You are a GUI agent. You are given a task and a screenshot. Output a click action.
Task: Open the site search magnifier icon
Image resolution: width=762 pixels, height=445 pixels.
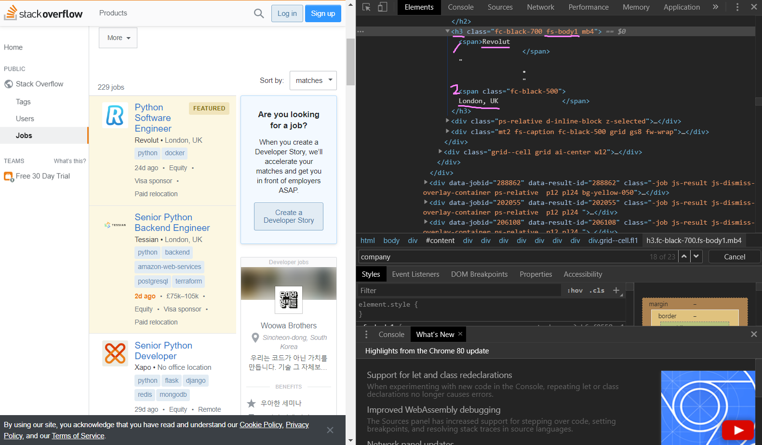tap(259, 13)
